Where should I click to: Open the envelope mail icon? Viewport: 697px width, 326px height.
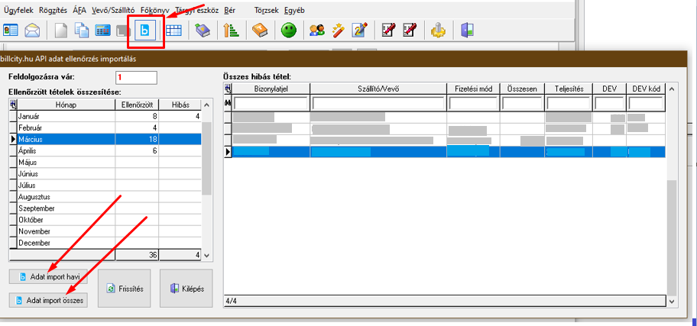click(x=32, y=31)
